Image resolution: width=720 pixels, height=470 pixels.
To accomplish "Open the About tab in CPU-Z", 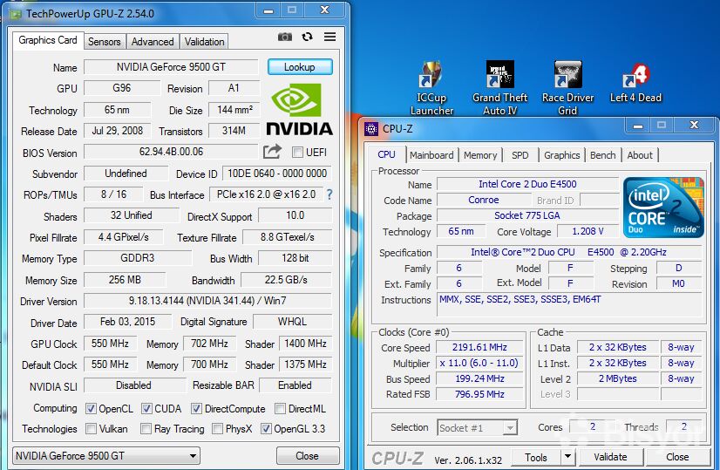I will [640, 155].
